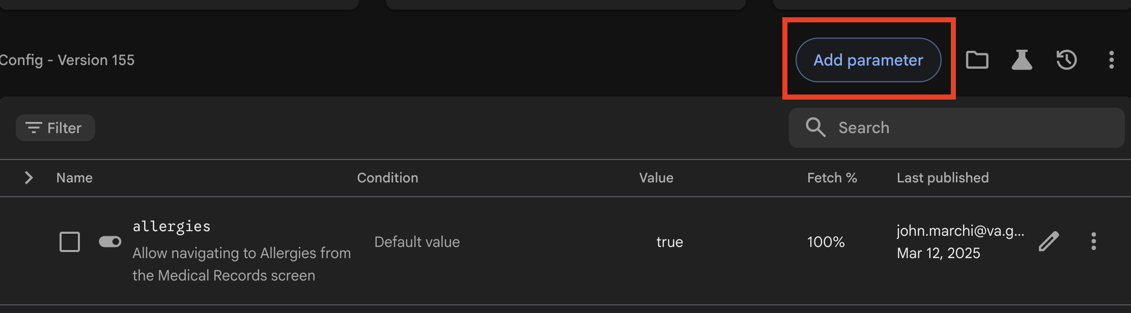Open the parameter groups folder icon
This screenshot has width=1131, height=313.
[x=977, y=59]
